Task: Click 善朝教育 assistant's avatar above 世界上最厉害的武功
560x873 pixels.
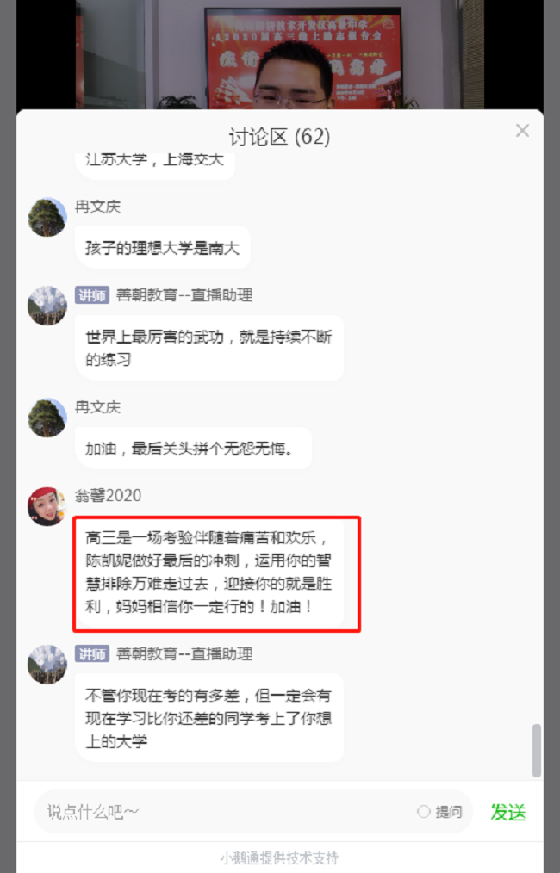Action: (47, 306)
